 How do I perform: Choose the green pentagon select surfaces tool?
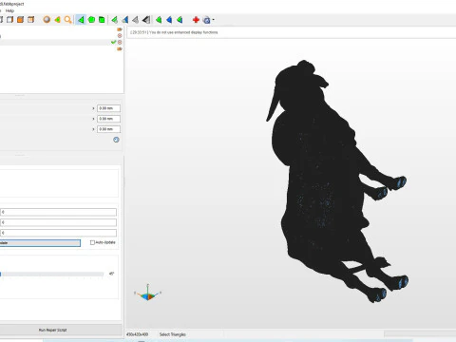pos(91,20)
